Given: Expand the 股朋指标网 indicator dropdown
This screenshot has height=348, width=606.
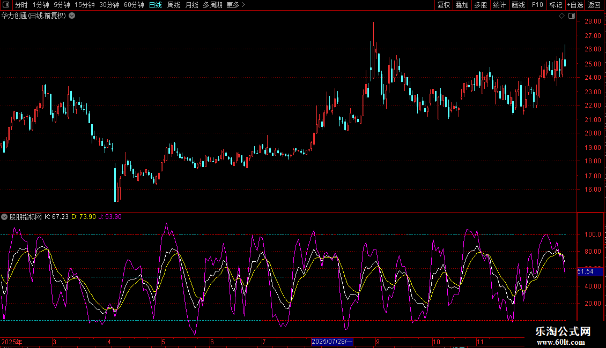Looking at the screenshot, I should click(x=4, y=217).
